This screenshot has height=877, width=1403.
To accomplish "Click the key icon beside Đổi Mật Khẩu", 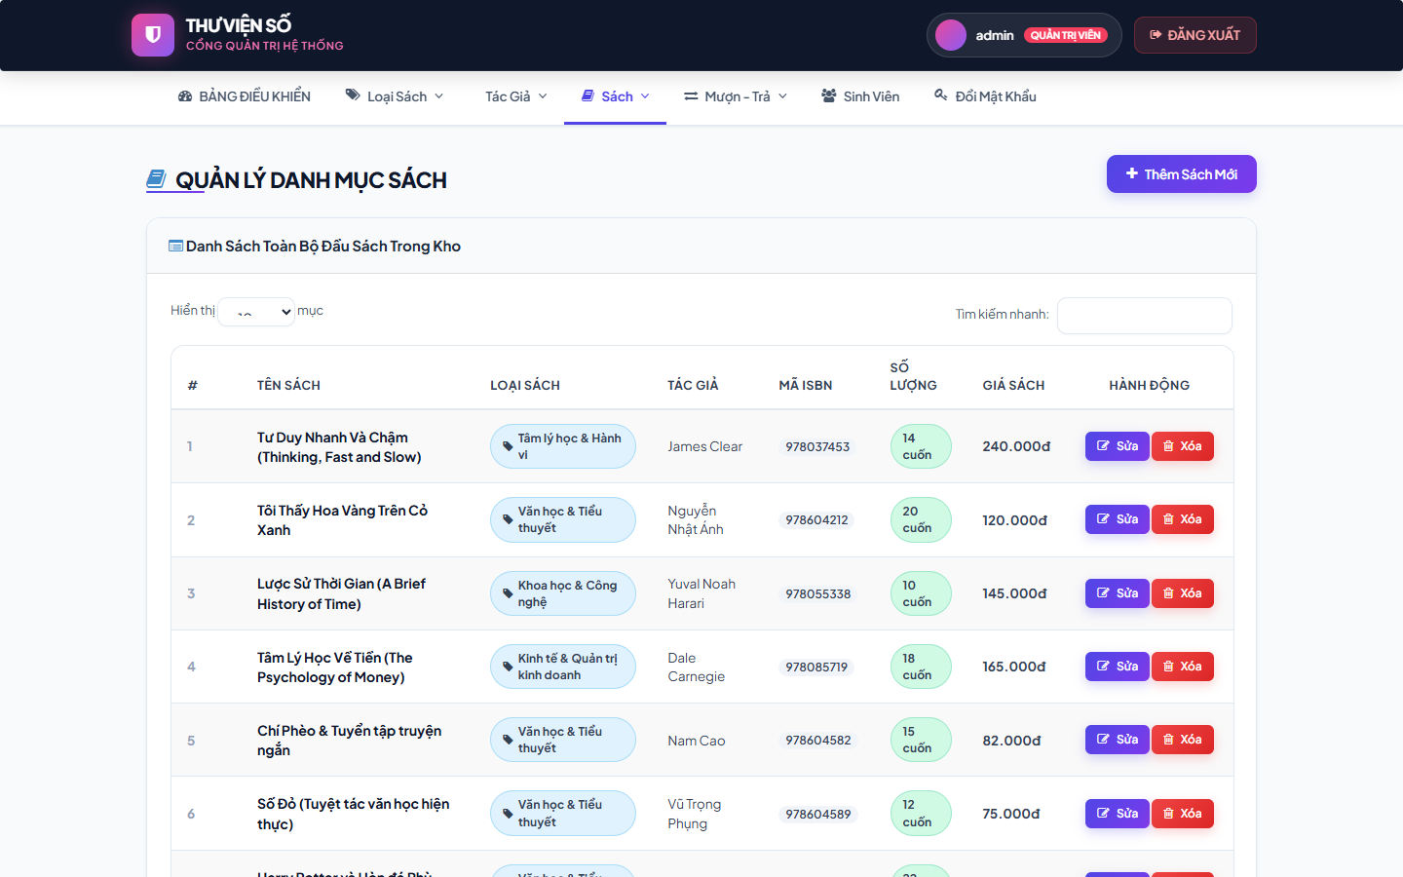I will (940, 95).
